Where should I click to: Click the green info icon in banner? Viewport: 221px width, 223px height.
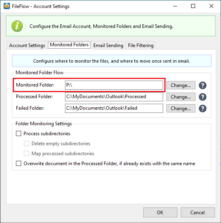17,26
